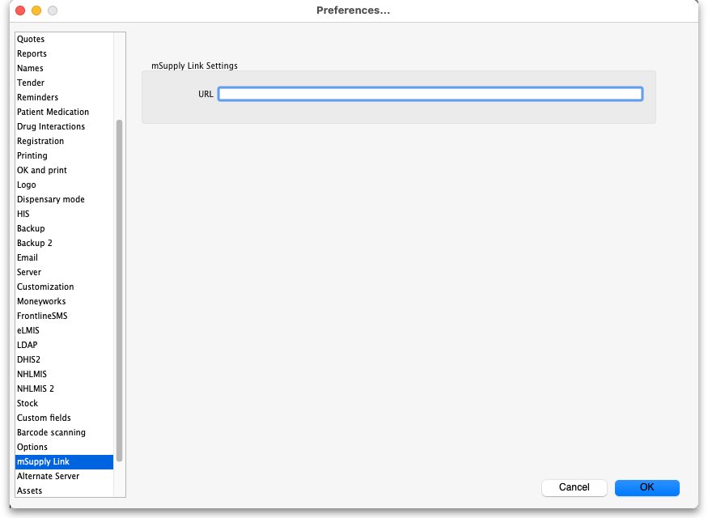Open Drug Interactions preferences

coord(51,126)
